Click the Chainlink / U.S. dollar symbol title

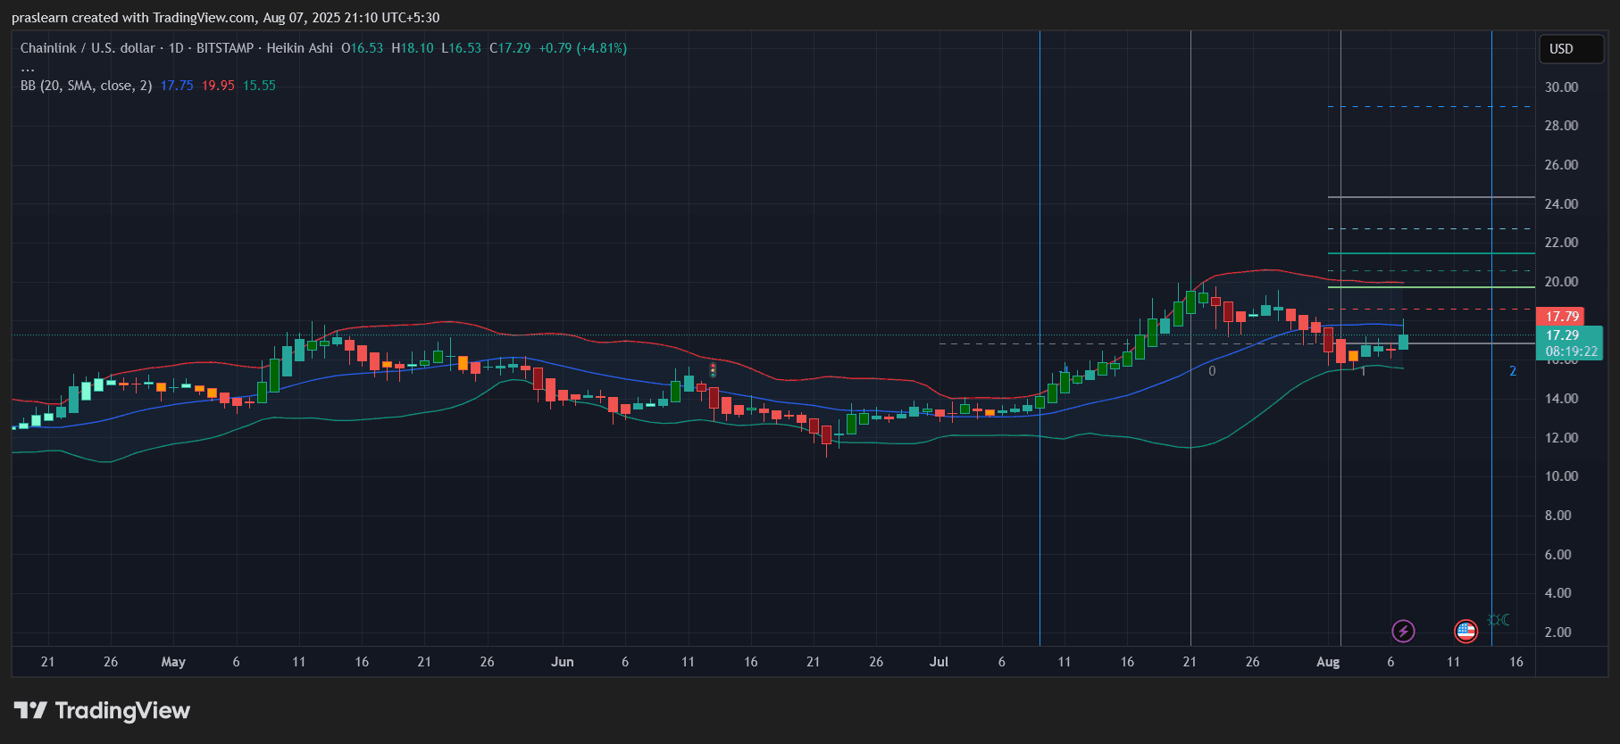tap(88, 48)
